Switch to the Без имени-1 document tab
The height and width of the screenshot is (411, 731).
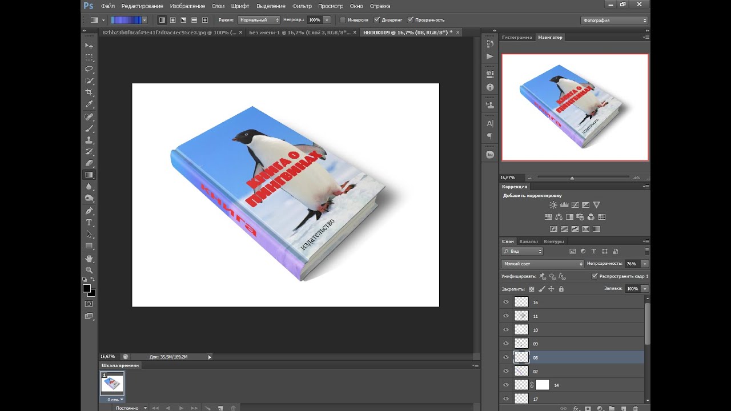pos(300,33)
